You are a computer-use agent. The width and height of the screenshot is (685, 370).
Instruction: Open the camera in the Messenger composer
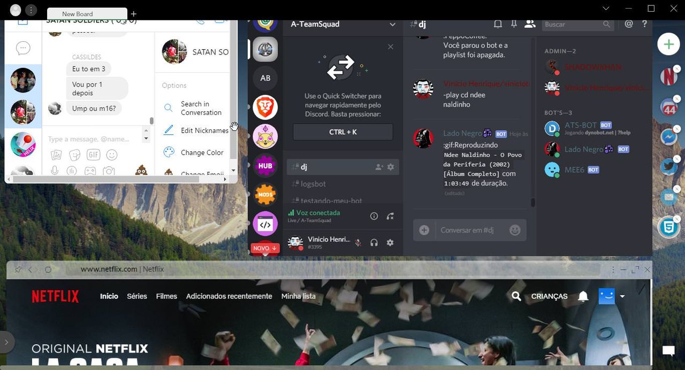pyautogui.click(x=109, y=171)
